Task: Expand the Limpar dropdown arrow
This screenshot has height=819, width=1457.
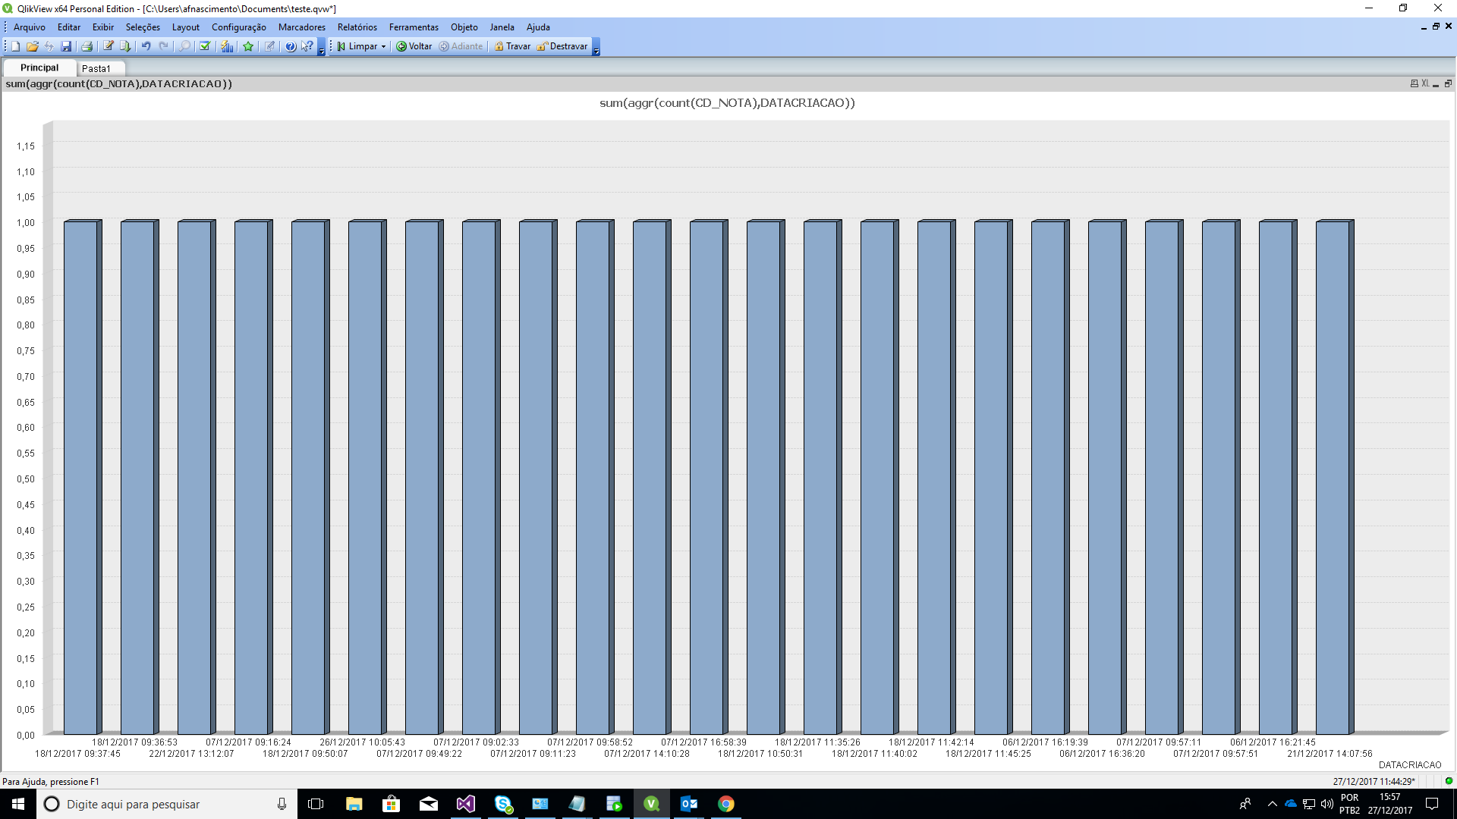Action: click(x=383, y=46)
